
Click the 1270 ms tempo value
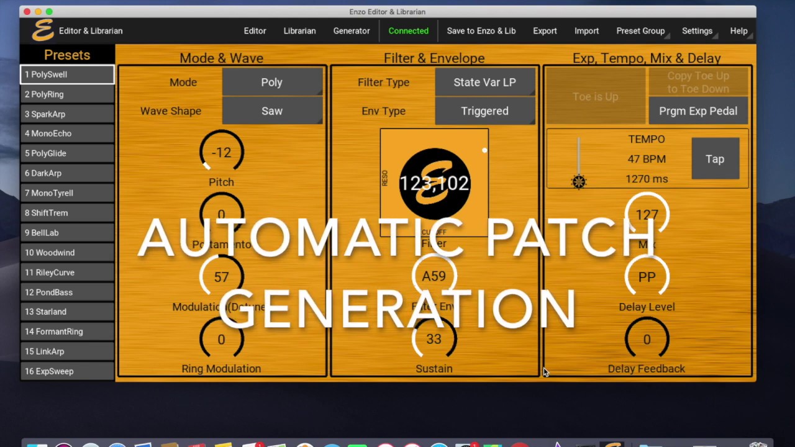click(x=647, y=179)
